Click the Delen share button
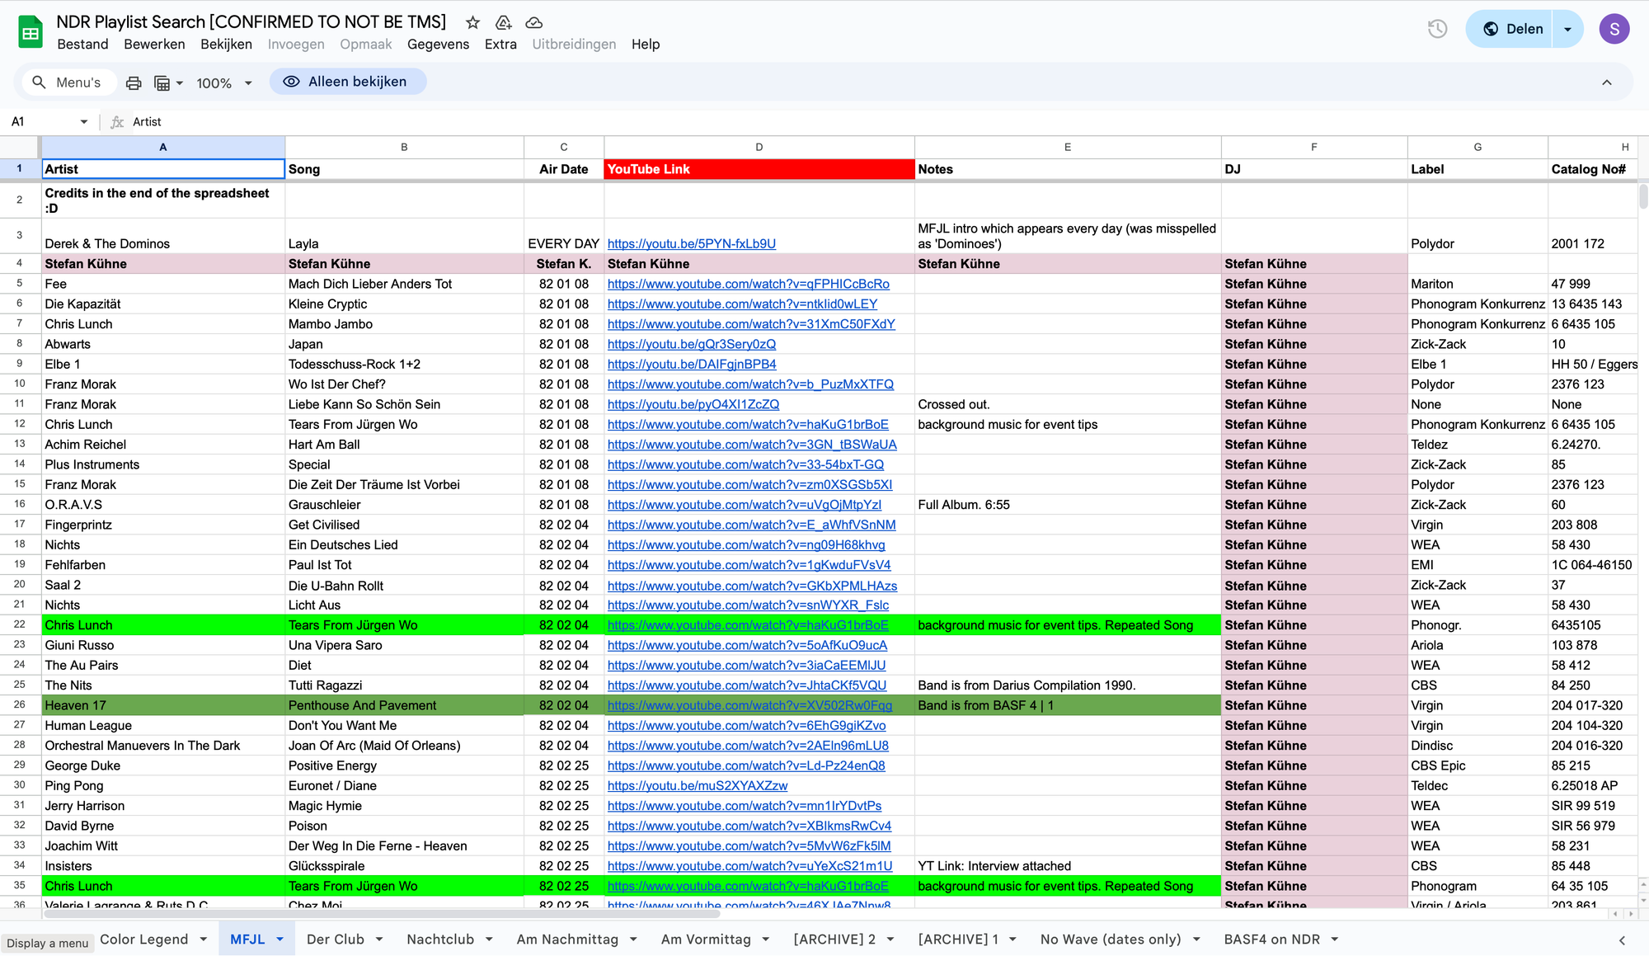The image size is (1649, 956). coord(1512,29)
